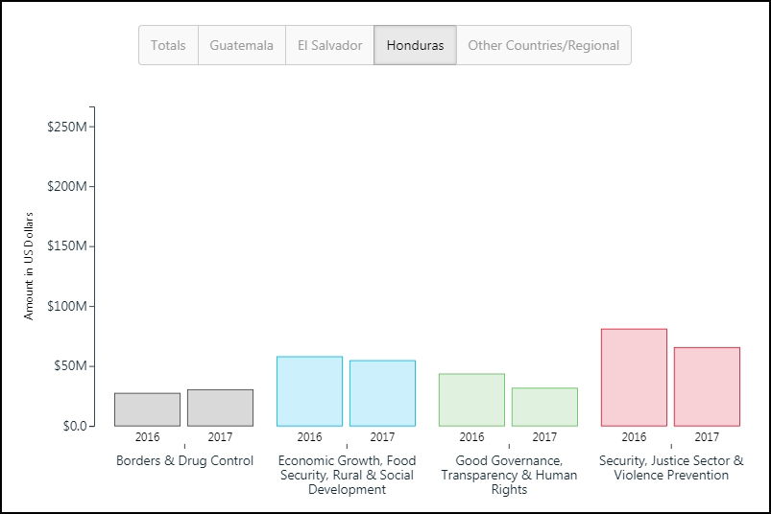This screenshot has height=514, width=771.
Task: Click the 2017 Borders & Drug Control bar
Action: (220, 408)
